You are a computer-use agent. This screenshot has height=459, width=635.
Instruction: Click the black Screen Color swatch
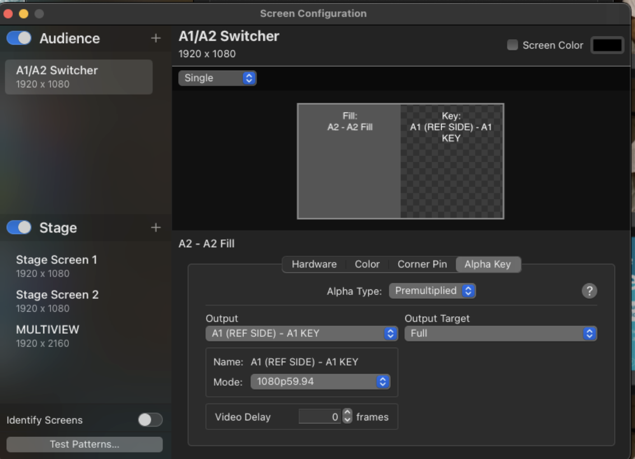pyautogui.click(x=606, y=45)
